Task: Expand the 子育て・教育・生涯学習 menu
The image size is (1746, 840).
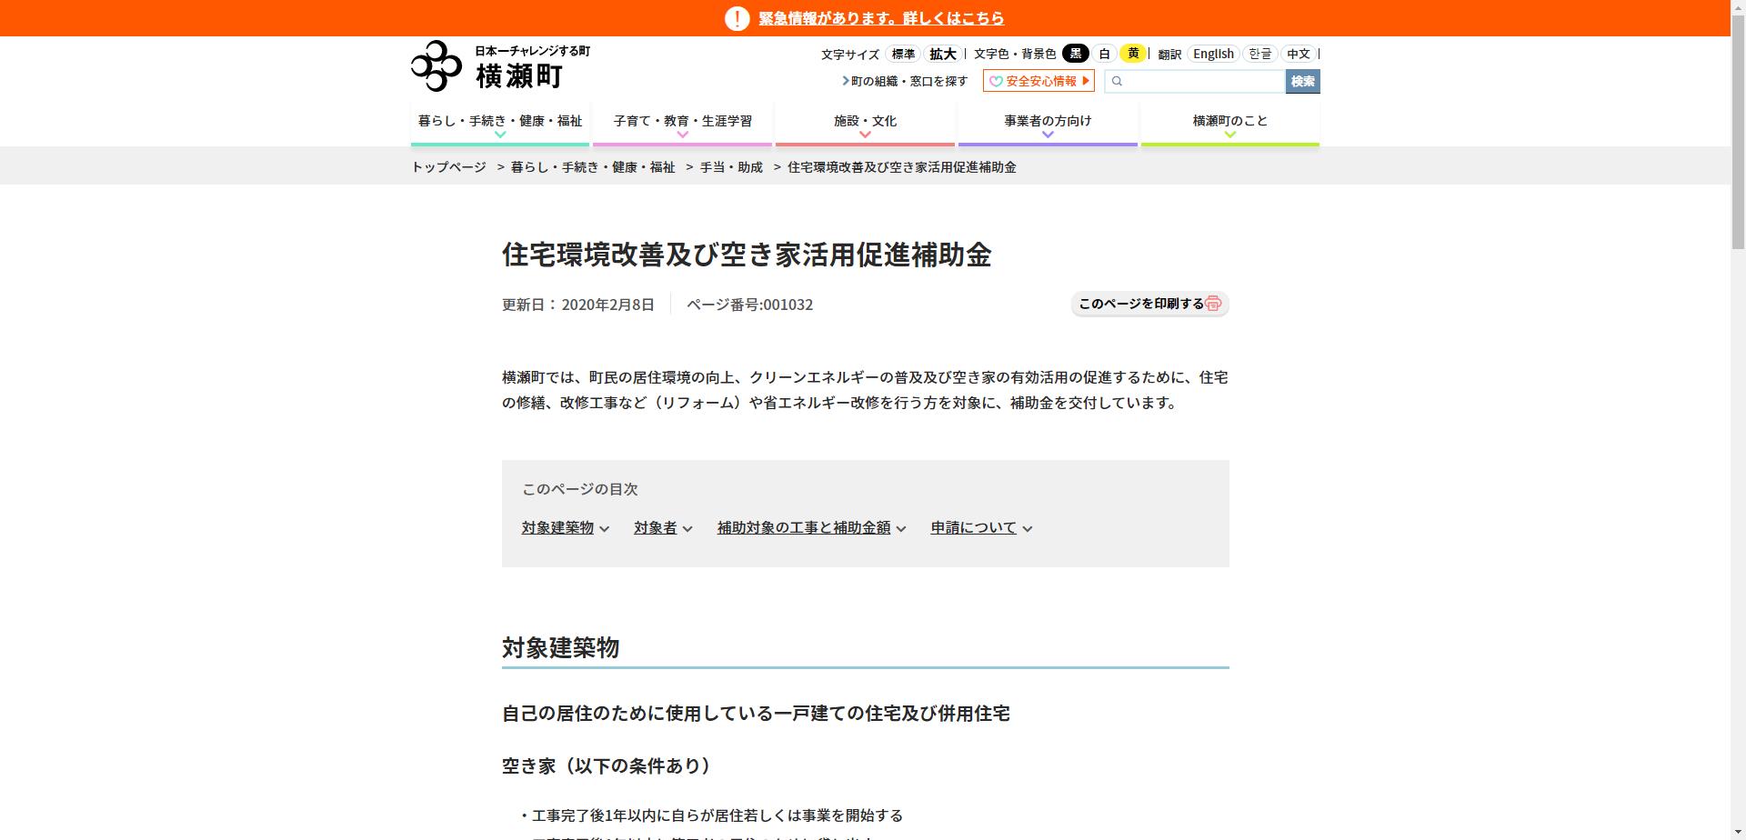Action: click(x=683, y=125)
